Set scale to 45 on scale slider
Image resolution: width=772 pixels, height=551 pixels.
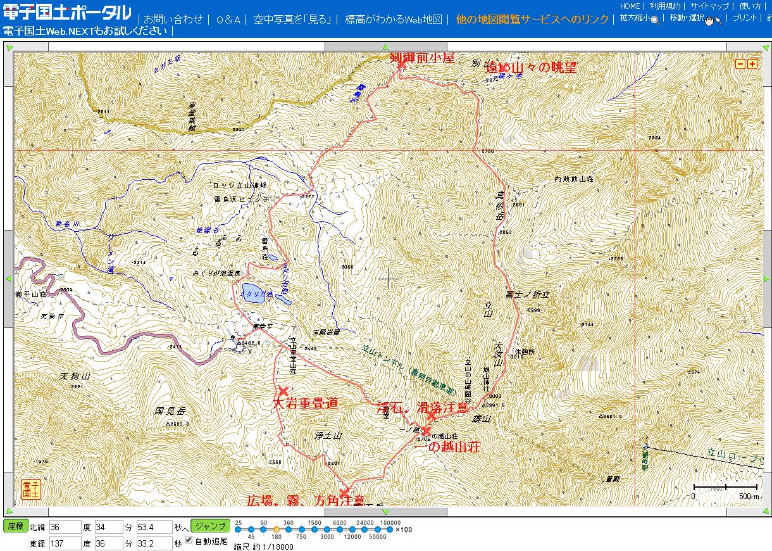pyautogui.click(x=251, y=529)
